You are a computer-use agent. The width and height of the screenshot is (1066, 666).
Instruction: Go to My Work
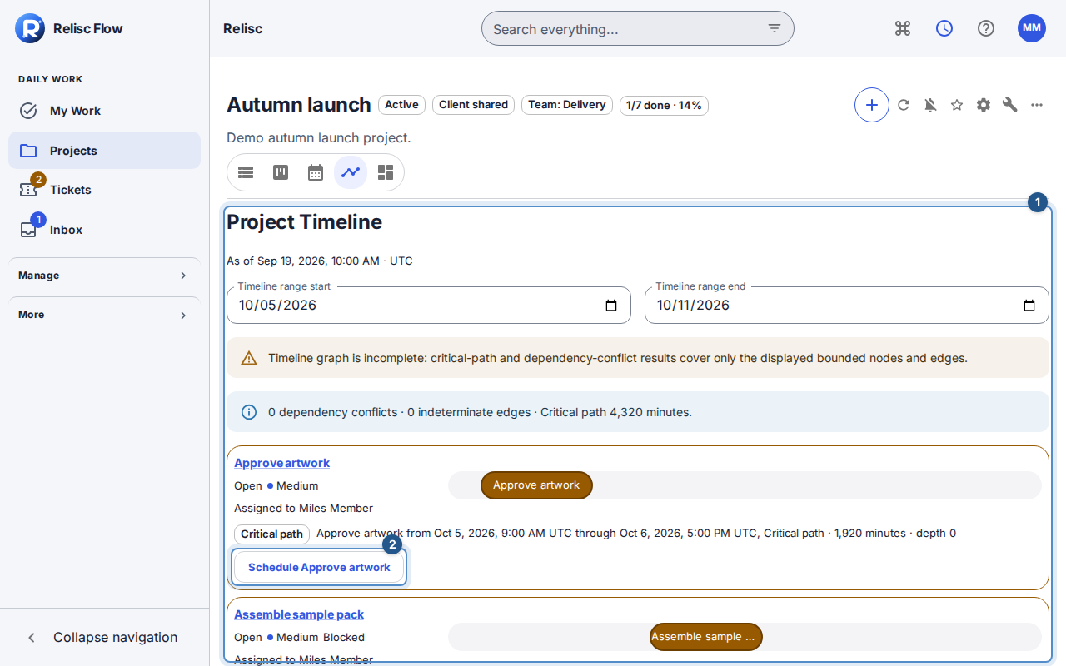(x=104, y=111)
